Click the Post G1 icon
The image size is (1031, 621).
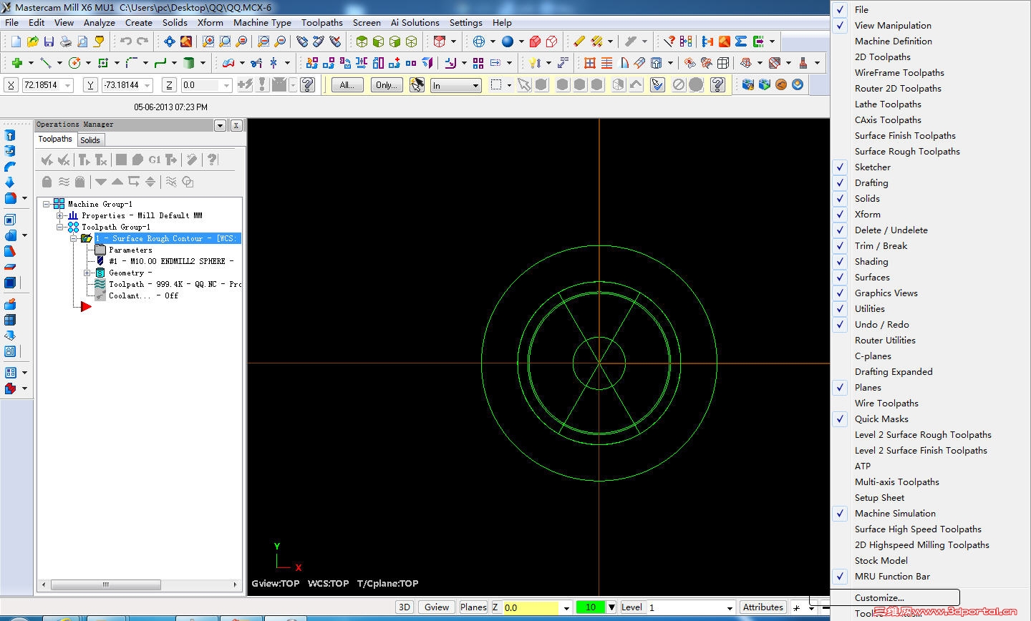click(154, 160)
